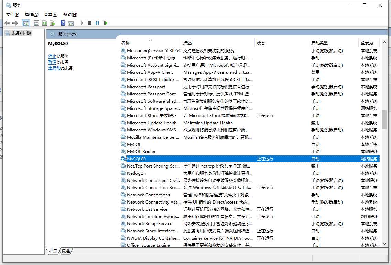The image size is (391, 265).
Task: Select the Network Store Interface service row
Action: (250, 231)
